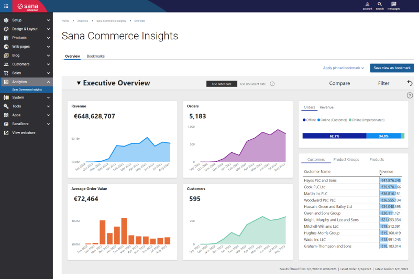Screen dimensions: 419x279
Task: Click the help question mark icon
Action: coord(410,95)
